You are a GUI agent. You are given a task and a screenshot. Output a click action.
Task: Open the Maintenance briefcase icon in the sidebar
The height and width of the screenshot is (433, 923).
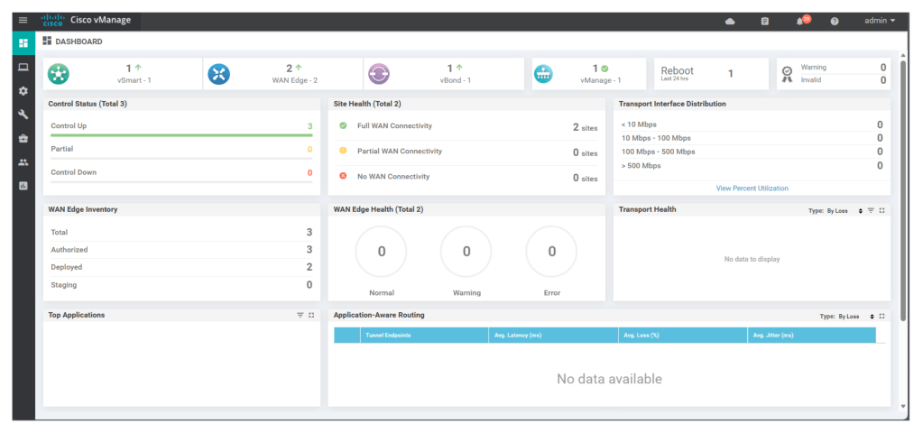(x=23, y=138)
